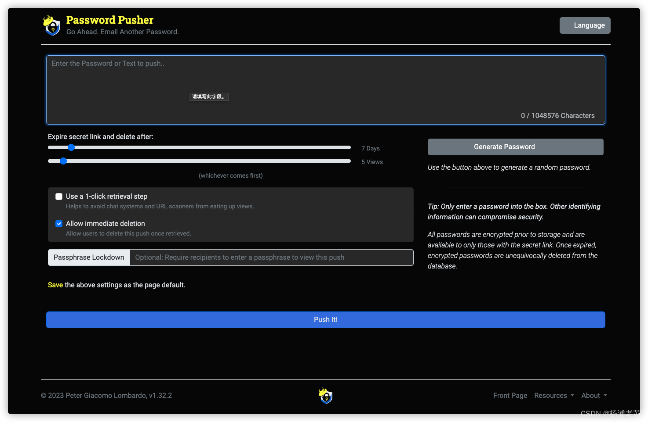Enable the 1-click retrieval step checkbox

pos(59,197)
